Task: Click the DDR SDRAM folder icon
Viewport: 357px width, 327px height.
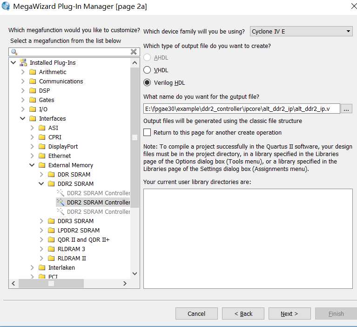Action: tap(51, 175)
